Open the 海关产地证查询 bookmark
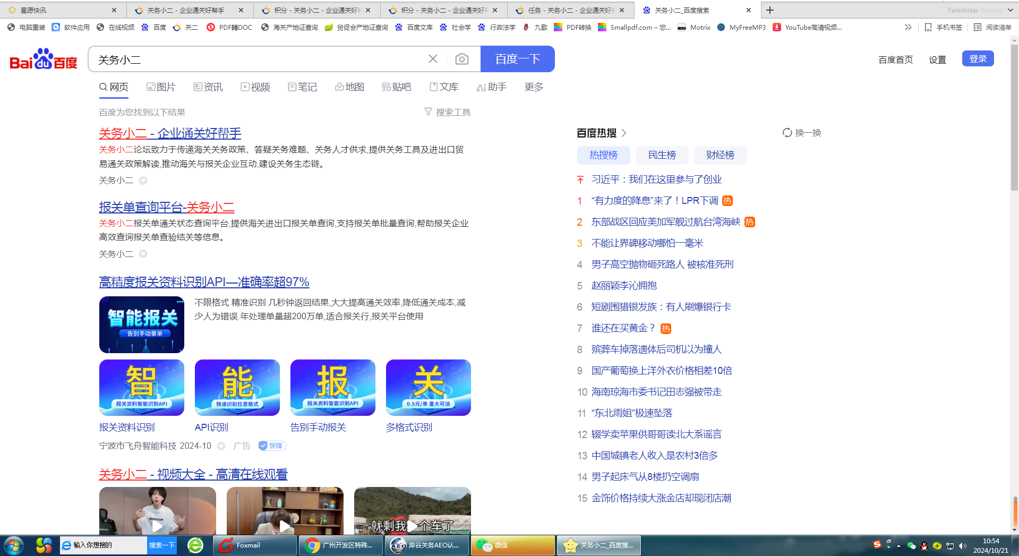 click(x=289, y=27)
